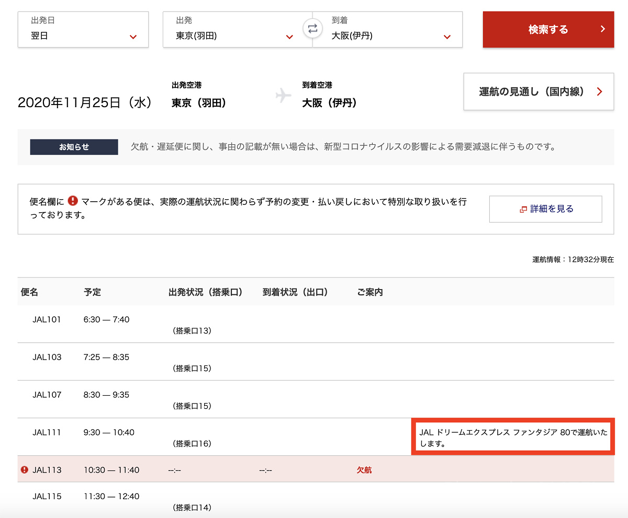Screen dimensions: 628x518
Task: Click the swap departure and arrival icon
Action: point(312,29)
